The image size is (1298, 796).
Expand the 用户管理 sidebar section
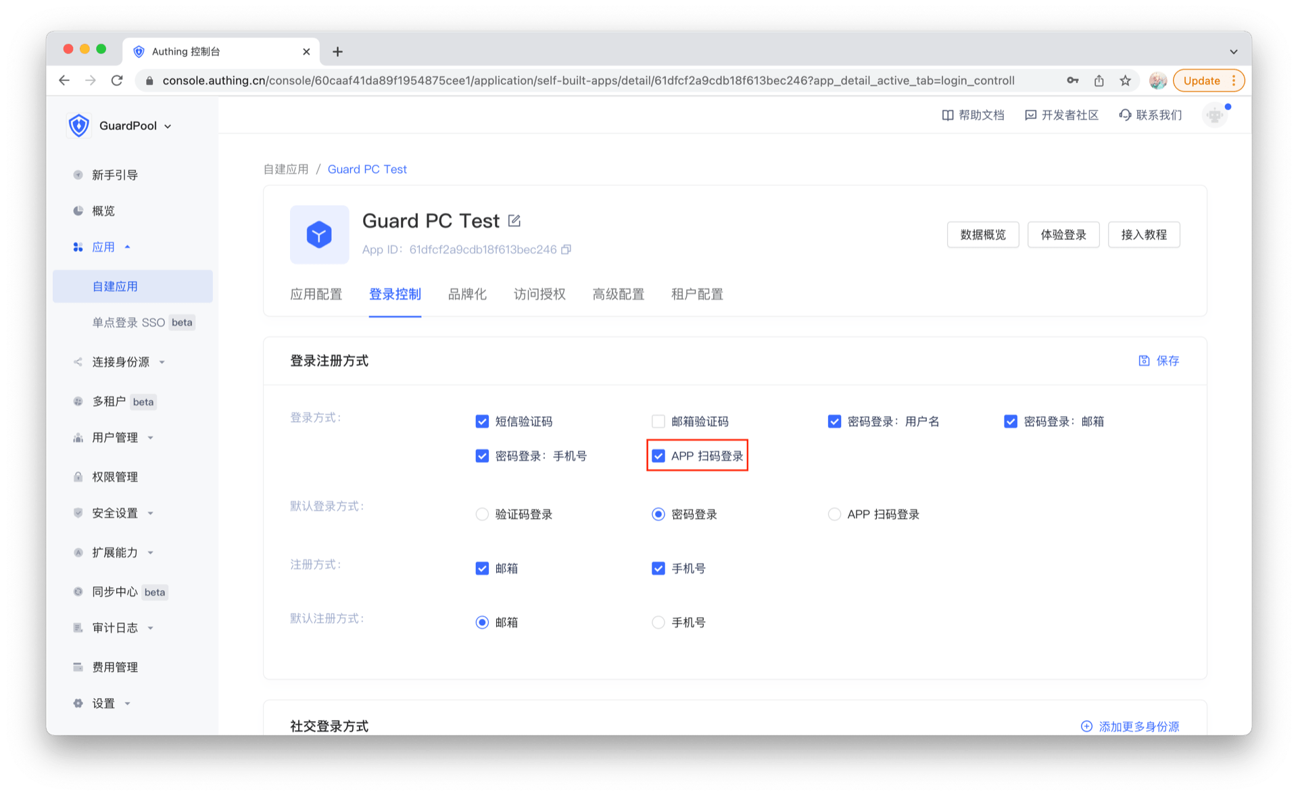tap(115, 438)
